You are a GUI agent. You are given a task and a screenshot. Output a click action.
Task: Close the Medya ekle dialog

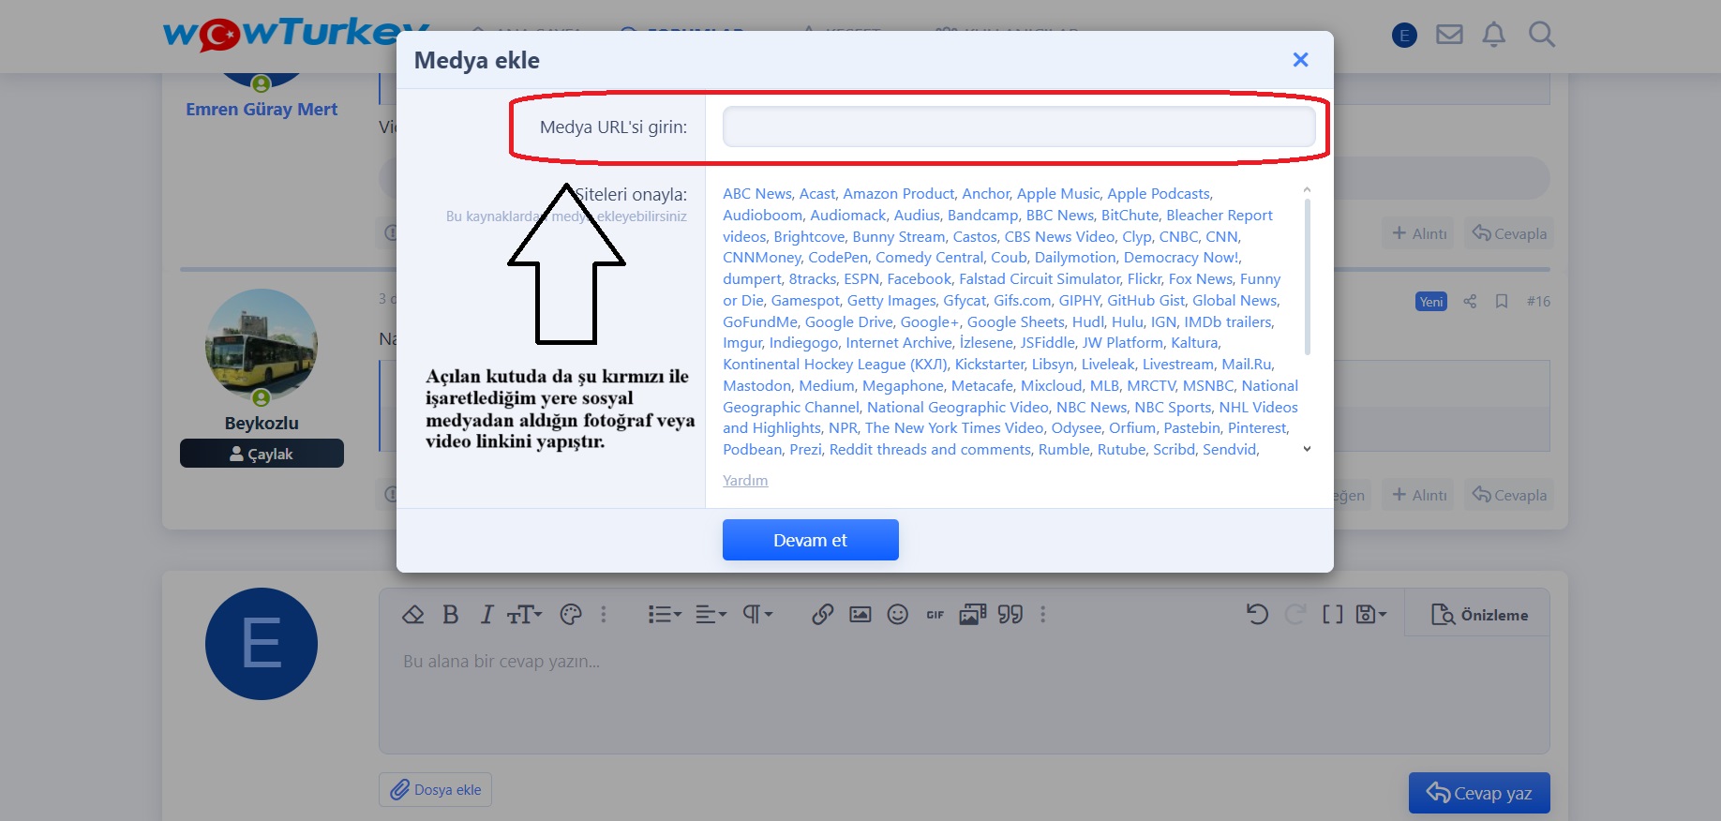(x=1300, y=60)
